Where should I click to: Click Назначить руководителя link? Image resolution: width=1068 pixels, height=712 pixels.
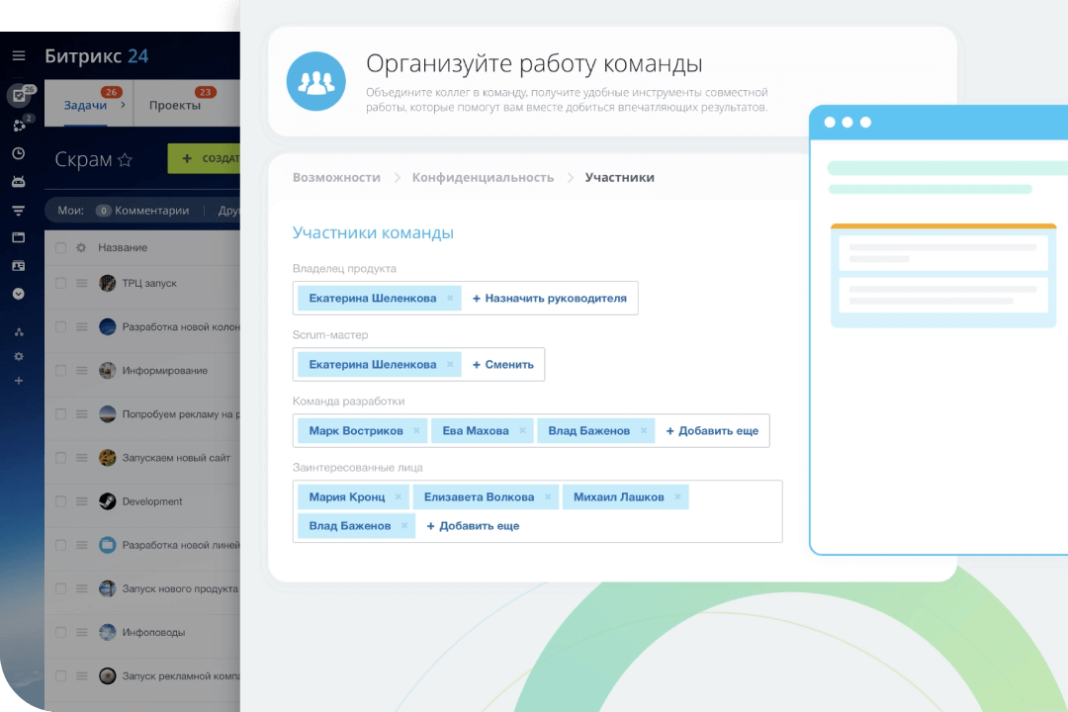click(550, 298)
